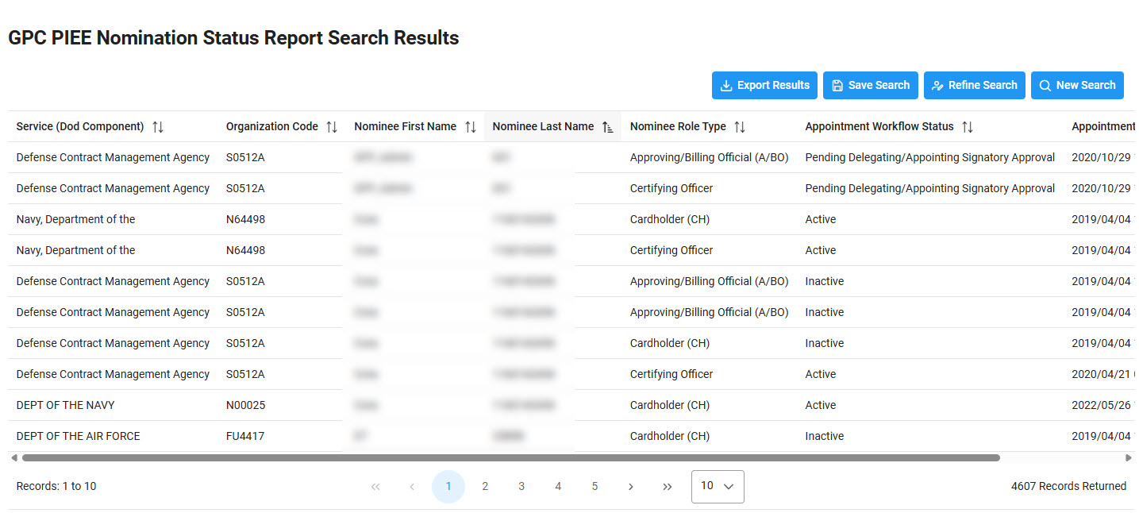Skip to the last results page
This screenshot has height=513, width=1139.
click(x=668, y=486)
